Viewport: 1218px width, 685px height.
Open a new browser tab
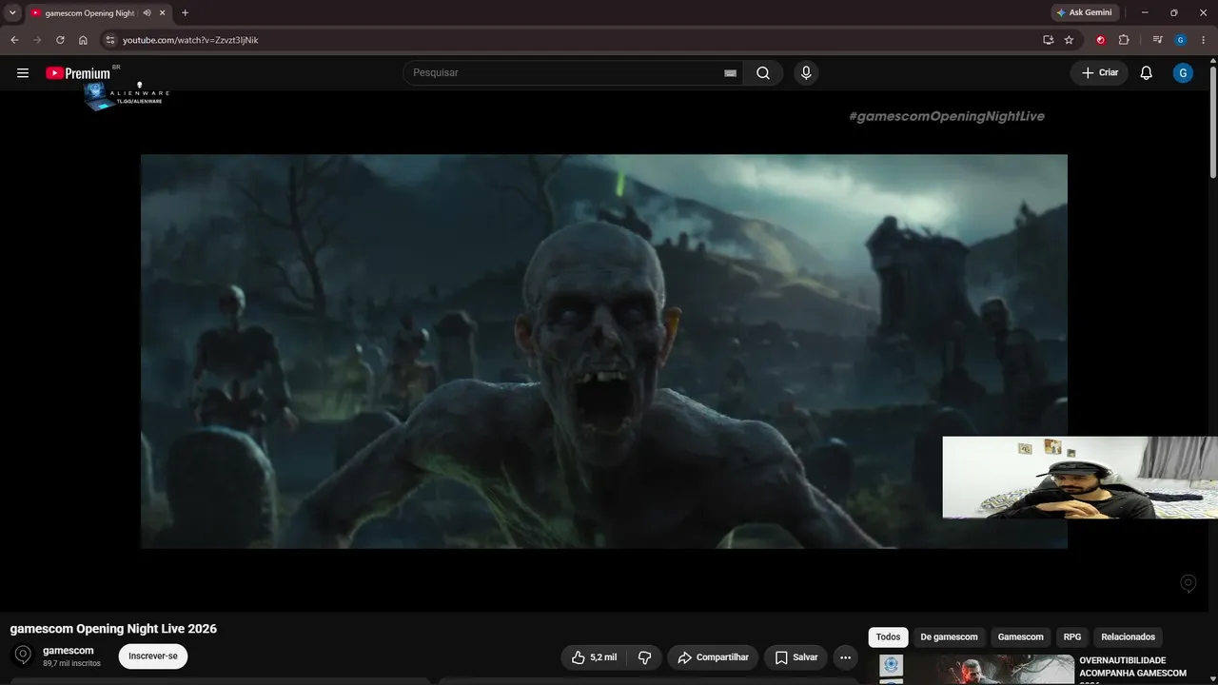pos(185,13)
